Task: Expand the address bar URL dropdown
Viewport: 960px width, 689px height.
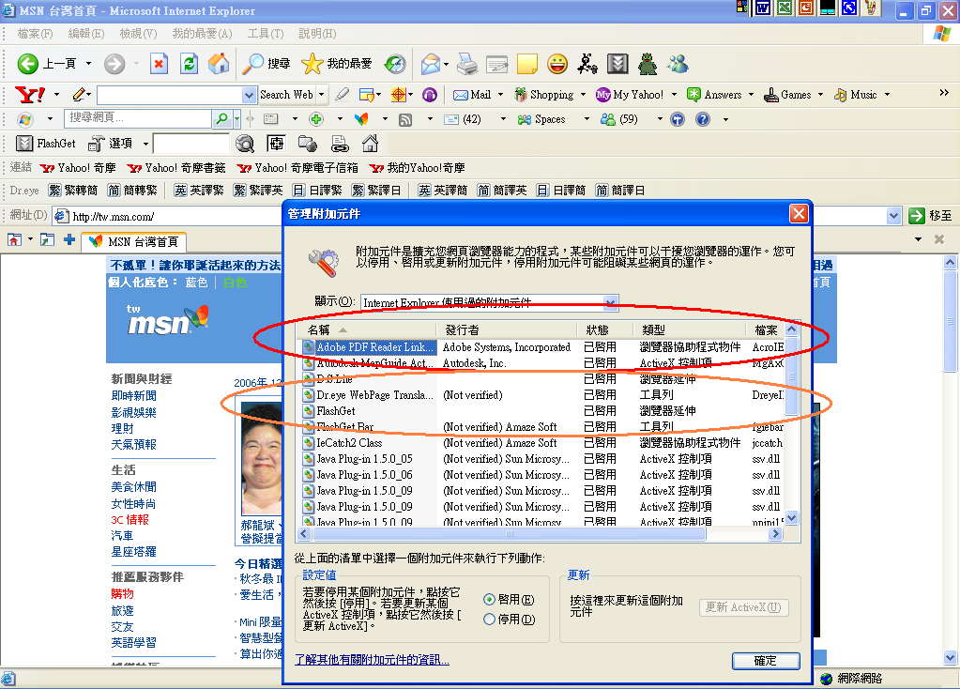Action: (x=893, y=216)
